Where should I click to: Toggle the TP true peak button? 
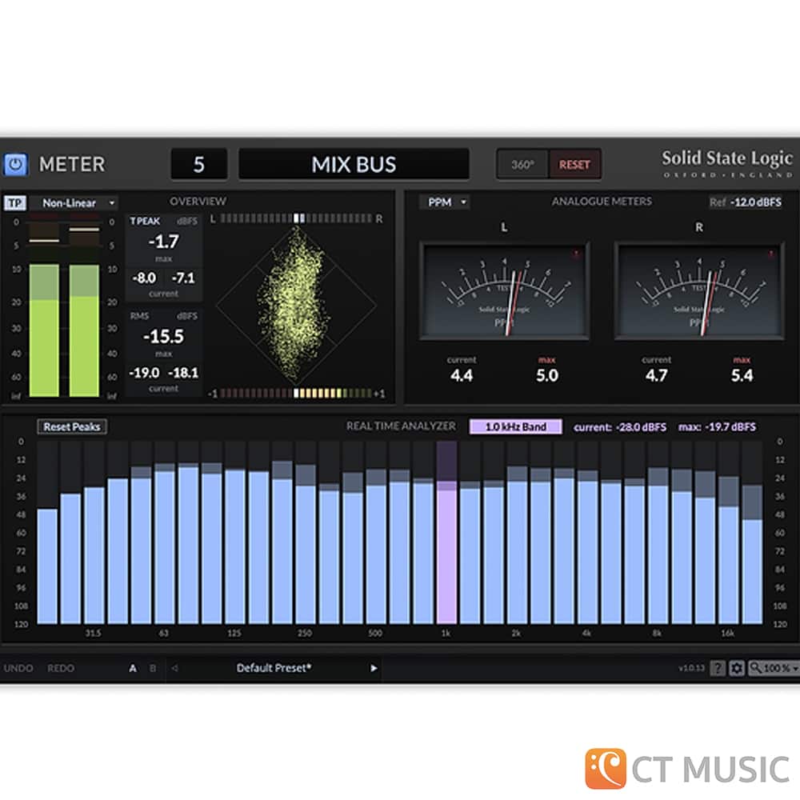coord(14,203)
